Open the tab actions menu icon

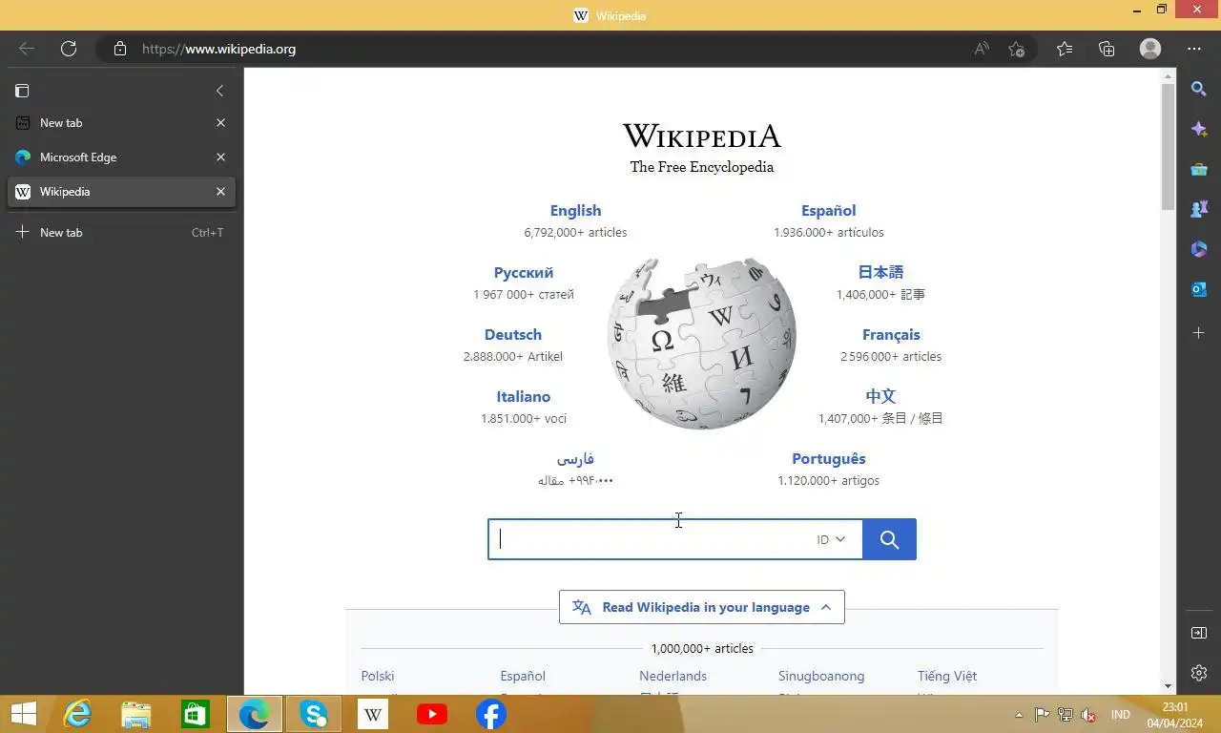22,91
